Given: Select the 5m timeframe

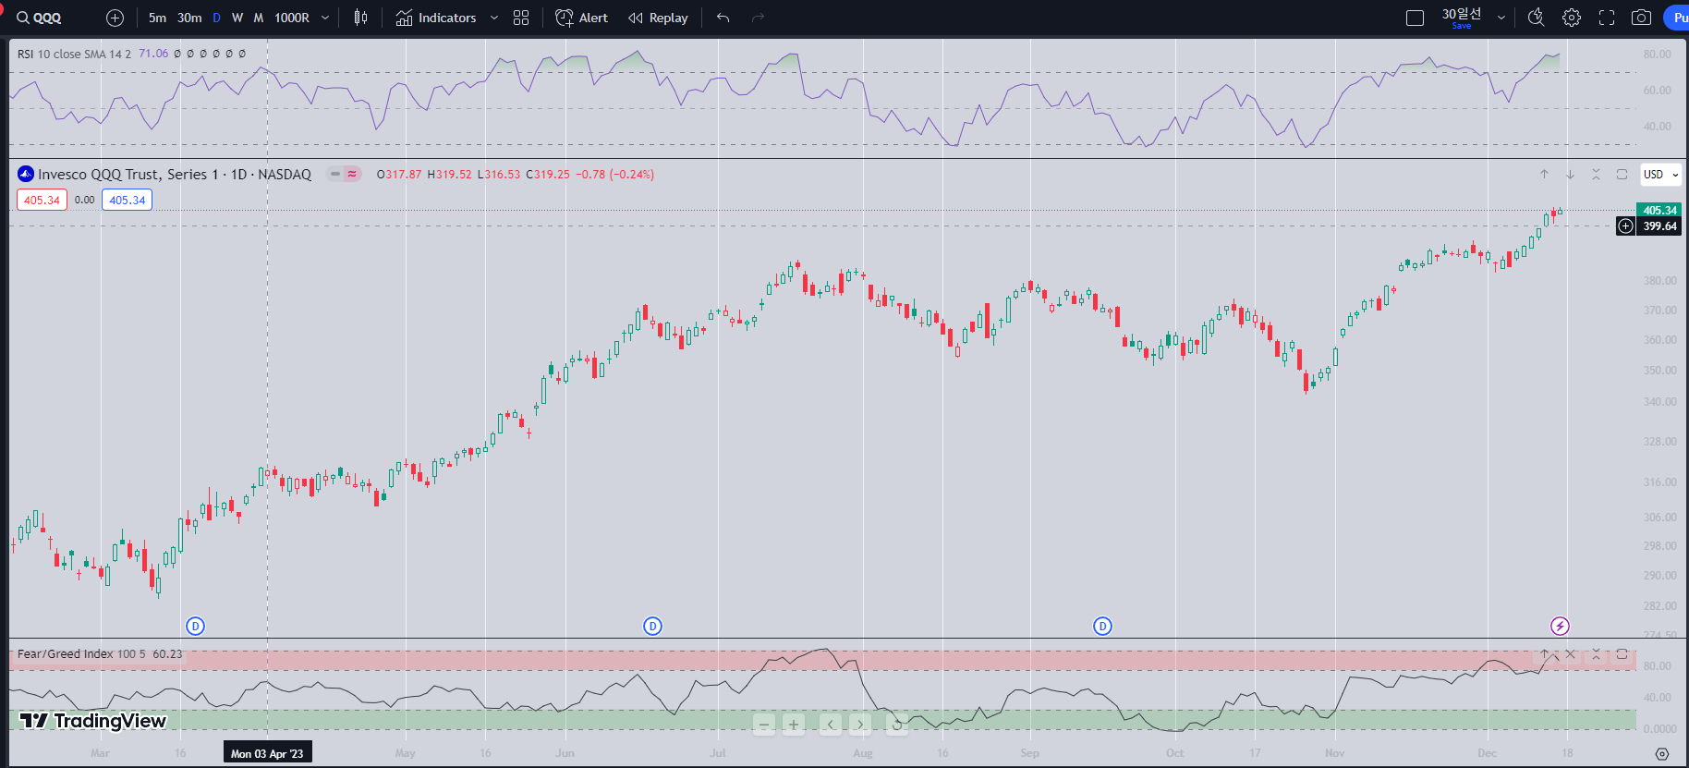Looking at the screenshot, I should (157, 18).
